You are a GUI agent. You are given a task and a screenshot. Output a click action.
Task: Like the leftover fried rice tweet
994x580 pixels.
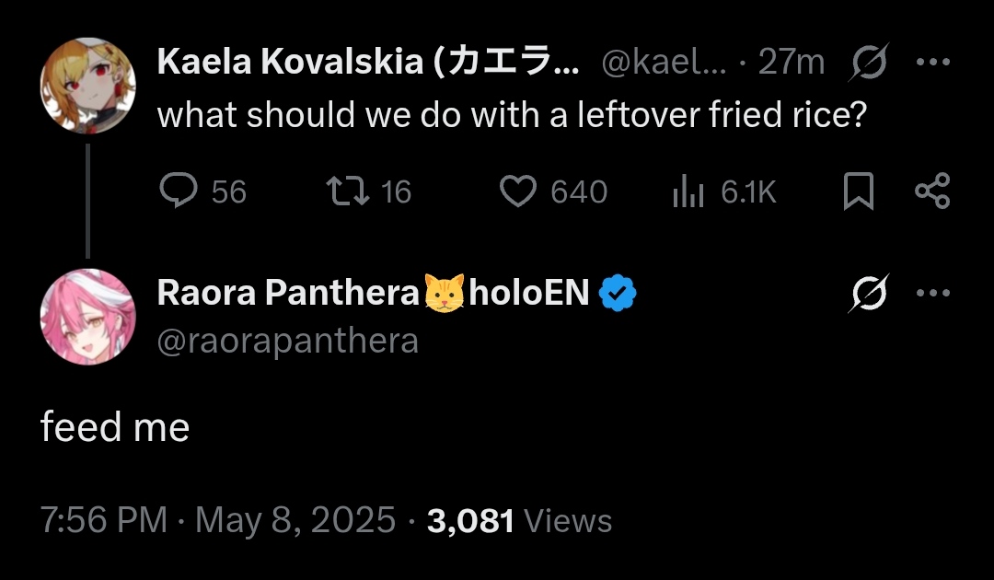point(518,191)
